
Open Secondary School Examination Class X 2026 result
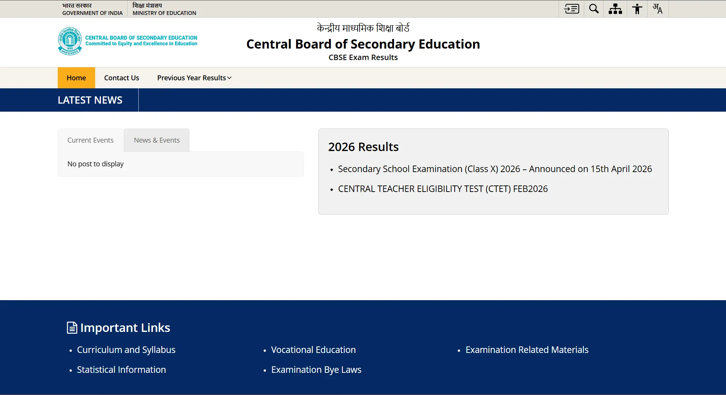494,169
